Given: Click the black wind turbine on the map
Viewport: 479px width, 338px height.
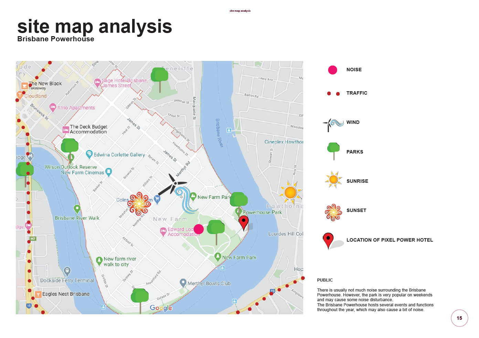Looking at the screenshot, I should click(172, 184).
